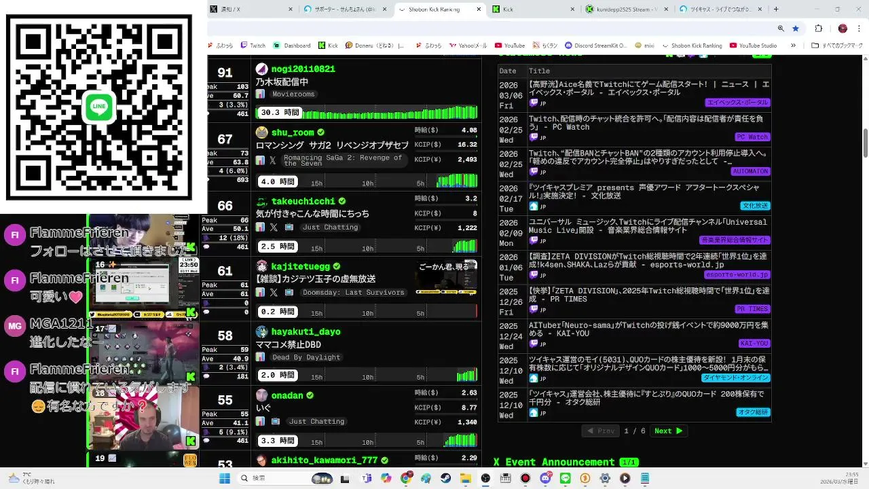Open LINE from the taskbar
The height and width of the screenshot is (489, 869).
(x=566, y=478)
